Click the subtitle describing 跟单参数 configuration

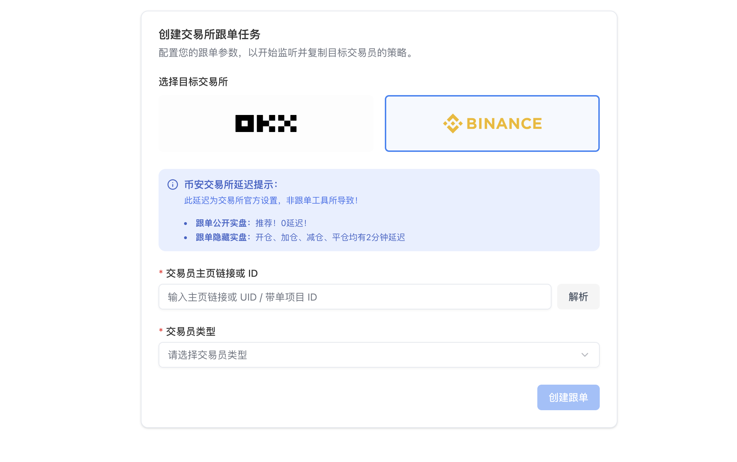pos(287,53)
